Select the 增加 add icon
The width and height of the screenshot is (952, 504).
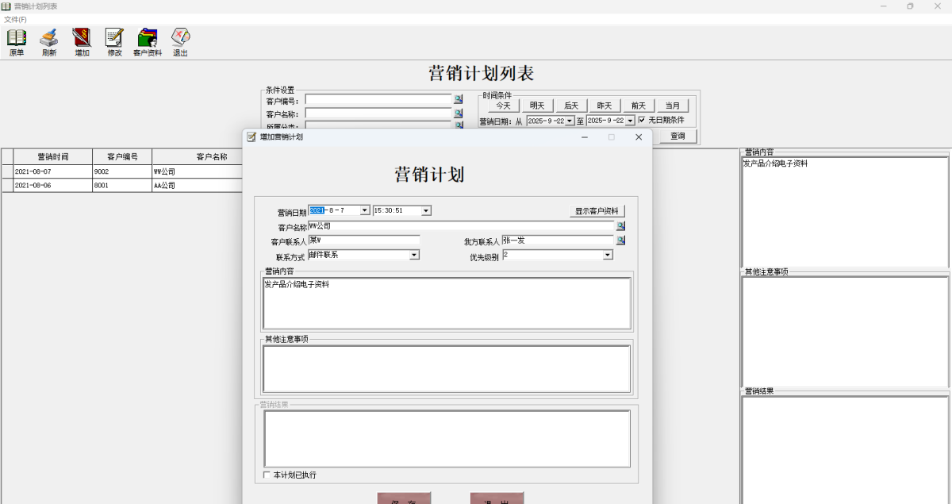coord(81,41)
